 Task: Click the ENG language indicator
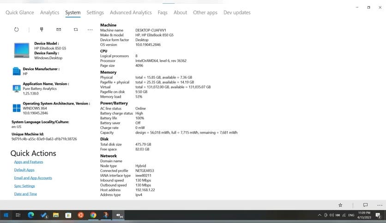coord(351,215)
